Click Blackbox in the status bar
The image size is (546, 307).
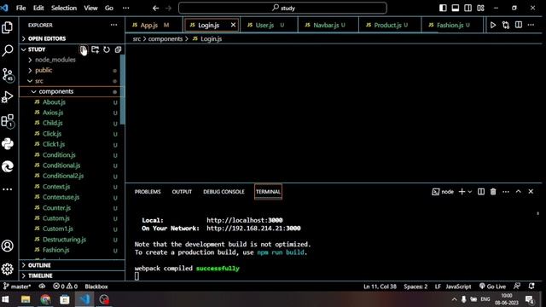point(96,287)
